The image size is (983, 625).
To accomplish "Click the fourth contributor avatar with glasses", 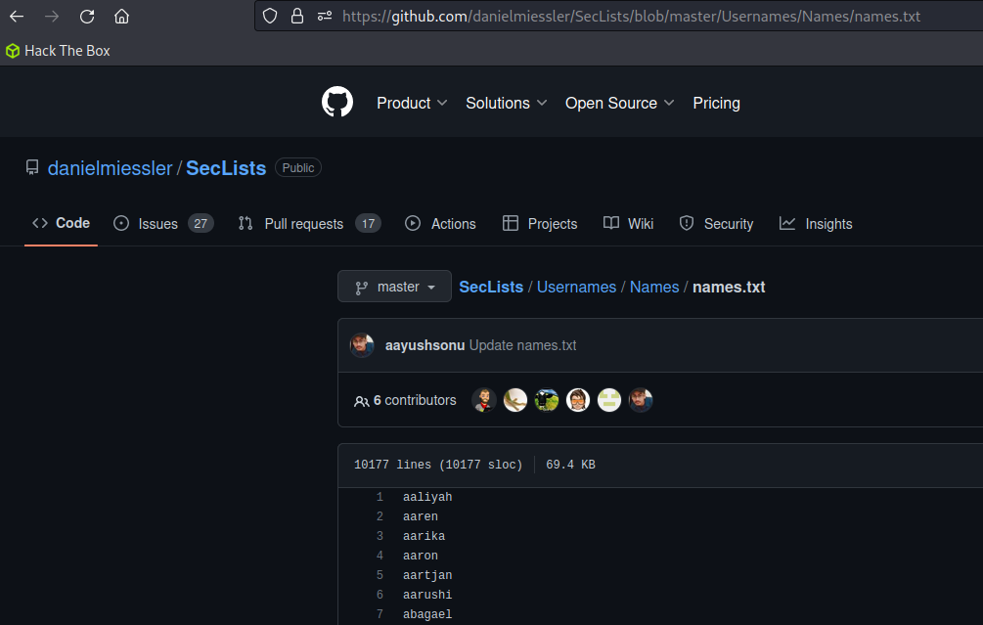I will 578,400.
